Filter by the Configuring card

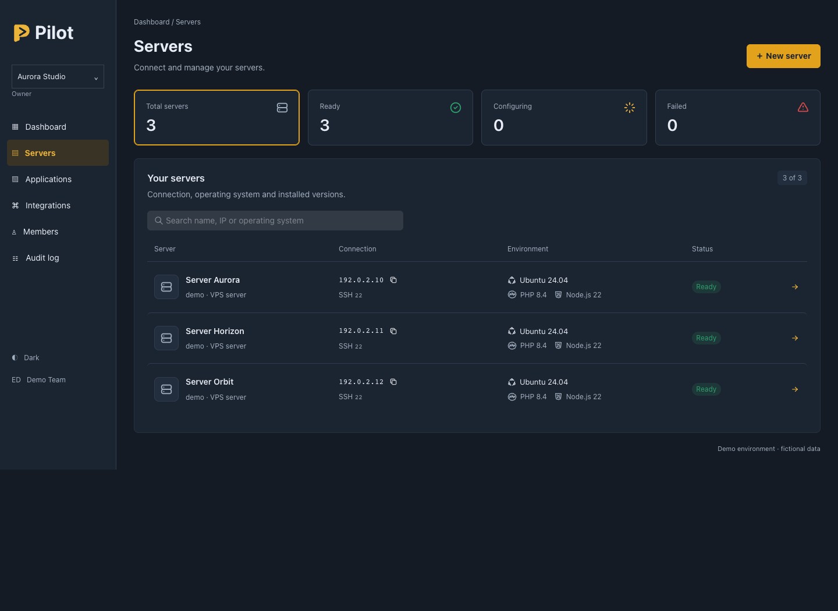coord(564,118)
